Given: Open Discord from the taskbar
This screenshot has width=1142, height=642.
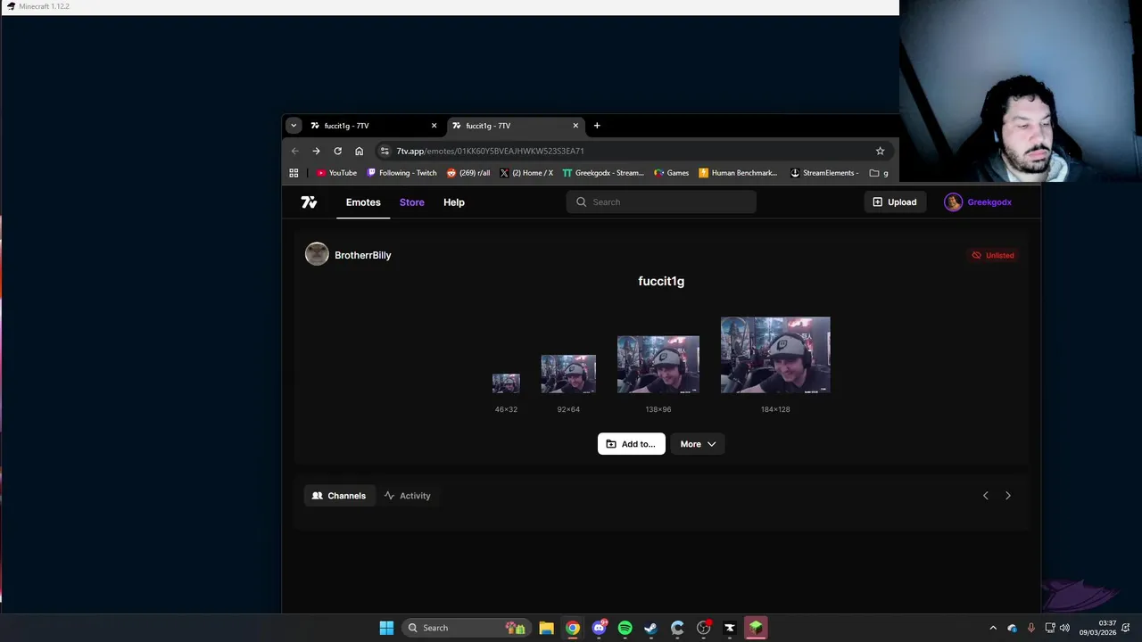Looking at the screenshot, I should 600,628.
